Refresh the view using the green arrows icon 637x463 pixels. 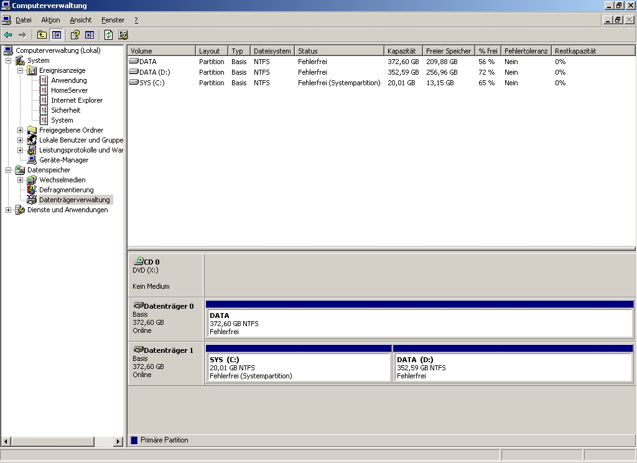point(108,35)
